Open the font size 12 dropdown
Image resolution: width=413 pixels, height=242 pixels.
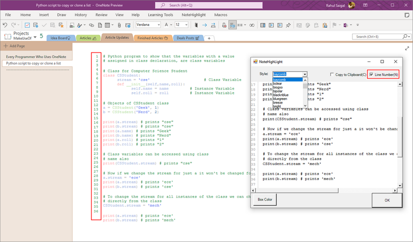coord(186,24)
